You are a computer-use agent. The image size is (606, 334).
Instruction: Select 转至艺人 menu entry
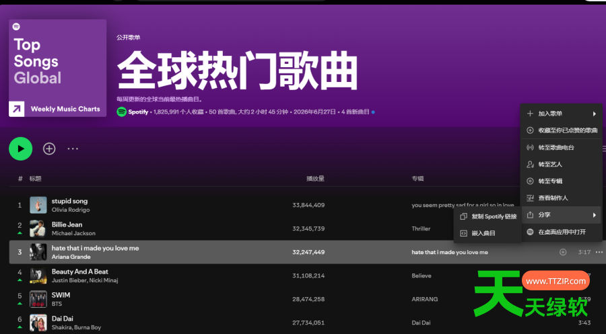[561, 164]
